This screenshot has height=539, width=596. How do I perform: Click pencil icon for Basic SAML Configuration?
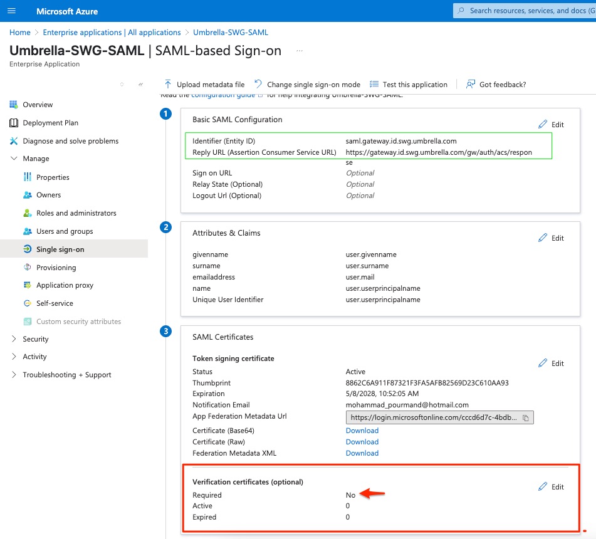tap(543, 124)
